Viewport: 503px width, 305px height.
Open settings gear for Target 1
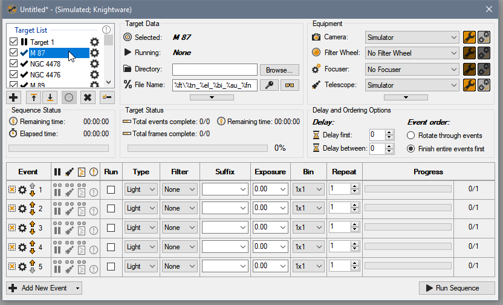(x=94, y=42)
